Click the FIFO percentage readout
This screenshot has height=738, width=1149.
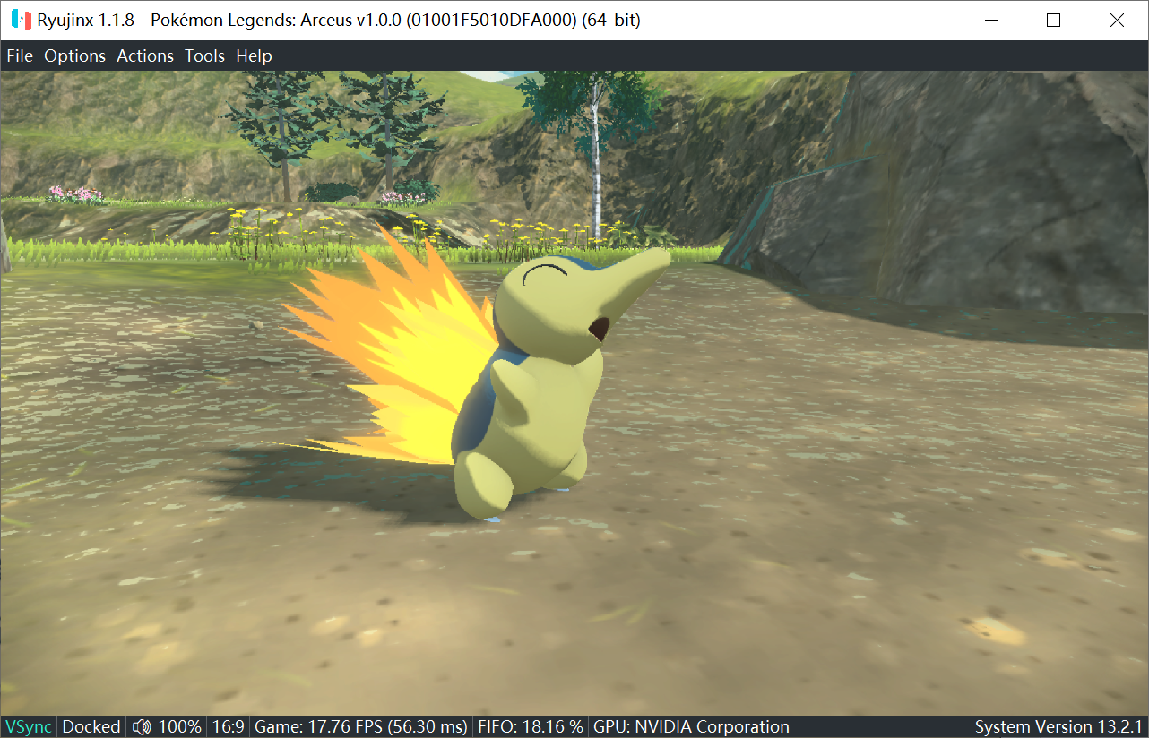[531, 726]
